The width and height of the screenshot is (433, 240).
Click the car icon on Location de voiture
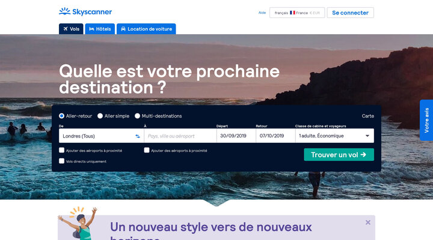123,29
